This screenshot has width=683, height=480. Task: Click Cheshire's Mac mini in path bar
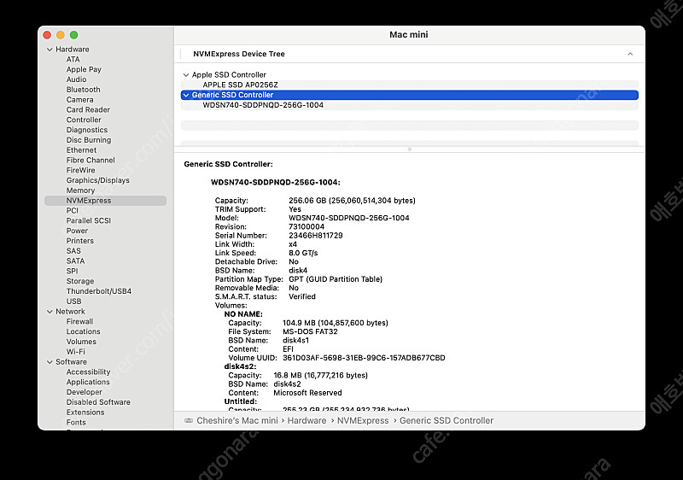[237, 420]
